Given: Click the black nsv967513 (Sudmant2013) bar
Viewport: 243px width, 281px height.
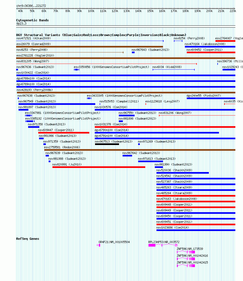Looking at the screenshot, I should (107, 144).
